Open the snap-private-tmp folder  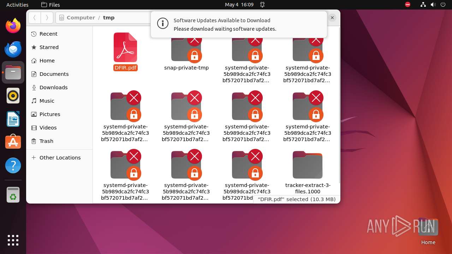coord(186,50)
